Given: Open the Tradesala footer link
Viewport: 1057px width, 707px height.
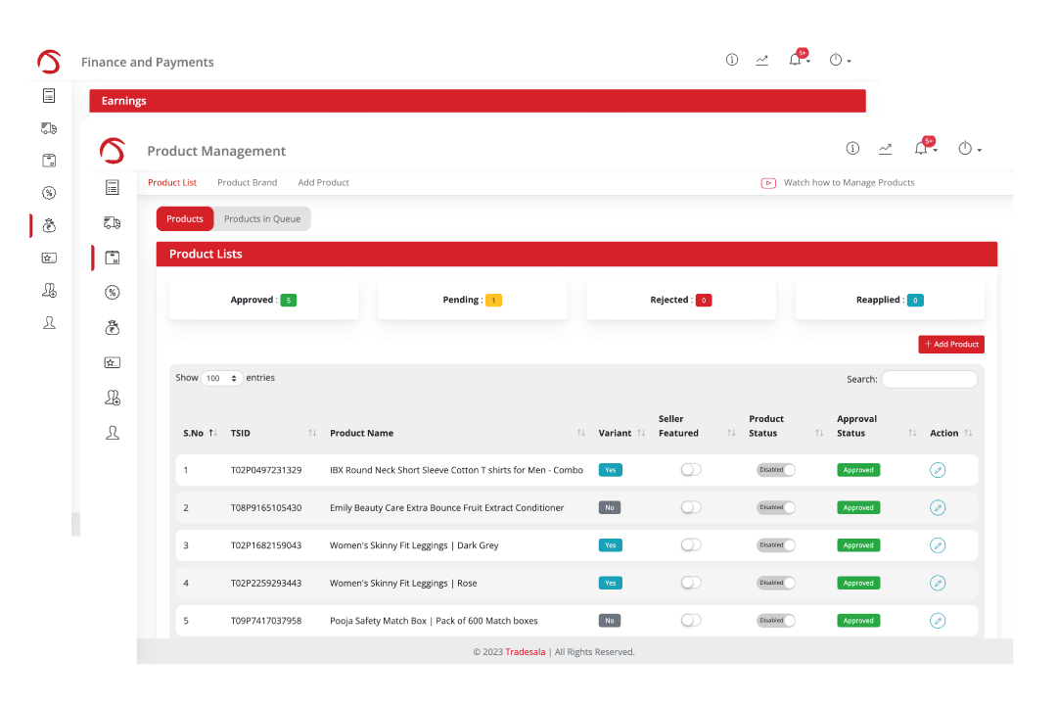Looking at the screenshot, I should [x=525, y=652].
